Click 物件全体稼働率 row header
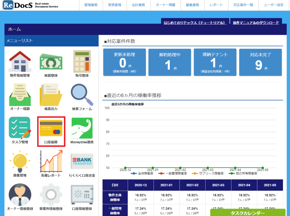Viewport: 290px width, 216px height. tap(115, 197)
